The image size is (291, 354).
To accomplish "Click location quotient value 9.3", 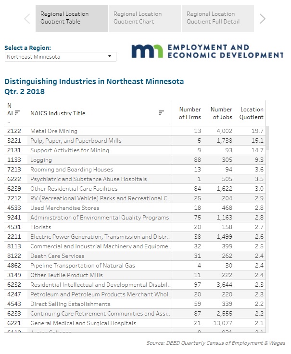I will pos(259,160).
